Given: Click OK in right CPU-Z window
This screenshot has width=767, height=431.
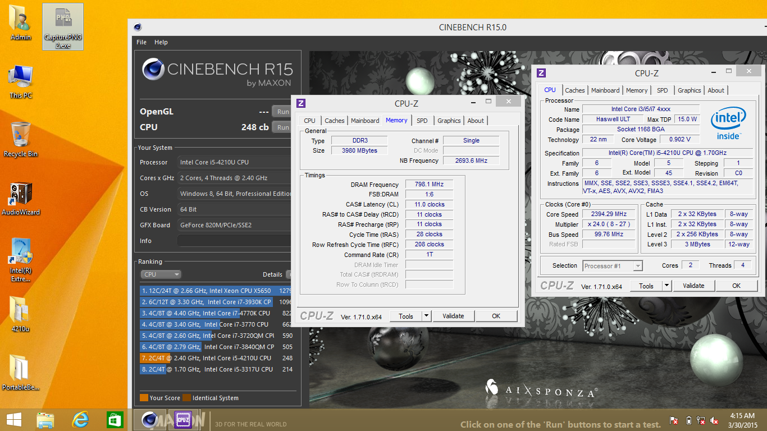Looking at the screenshot, I should click(x=736, y=286).
